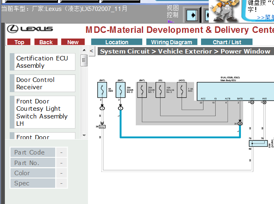Screen dimensions: 274x204
Task: Click the parts list scroll down arrow
Action: (x=84, y=135)
